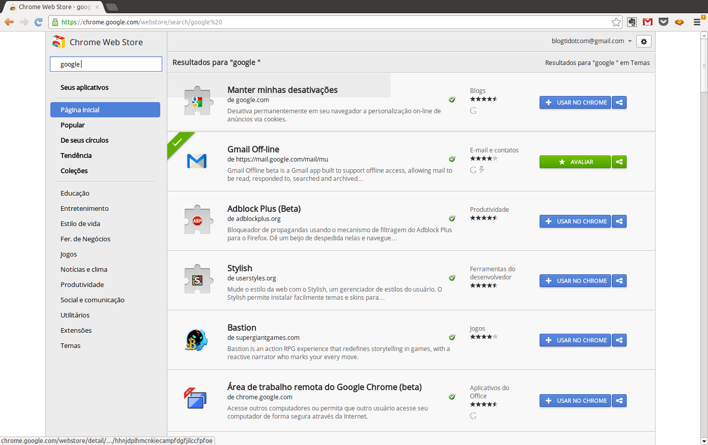Select Página inicial in sidebar
This screenshot has width=708, height=445.
click(x=105, y=110)
